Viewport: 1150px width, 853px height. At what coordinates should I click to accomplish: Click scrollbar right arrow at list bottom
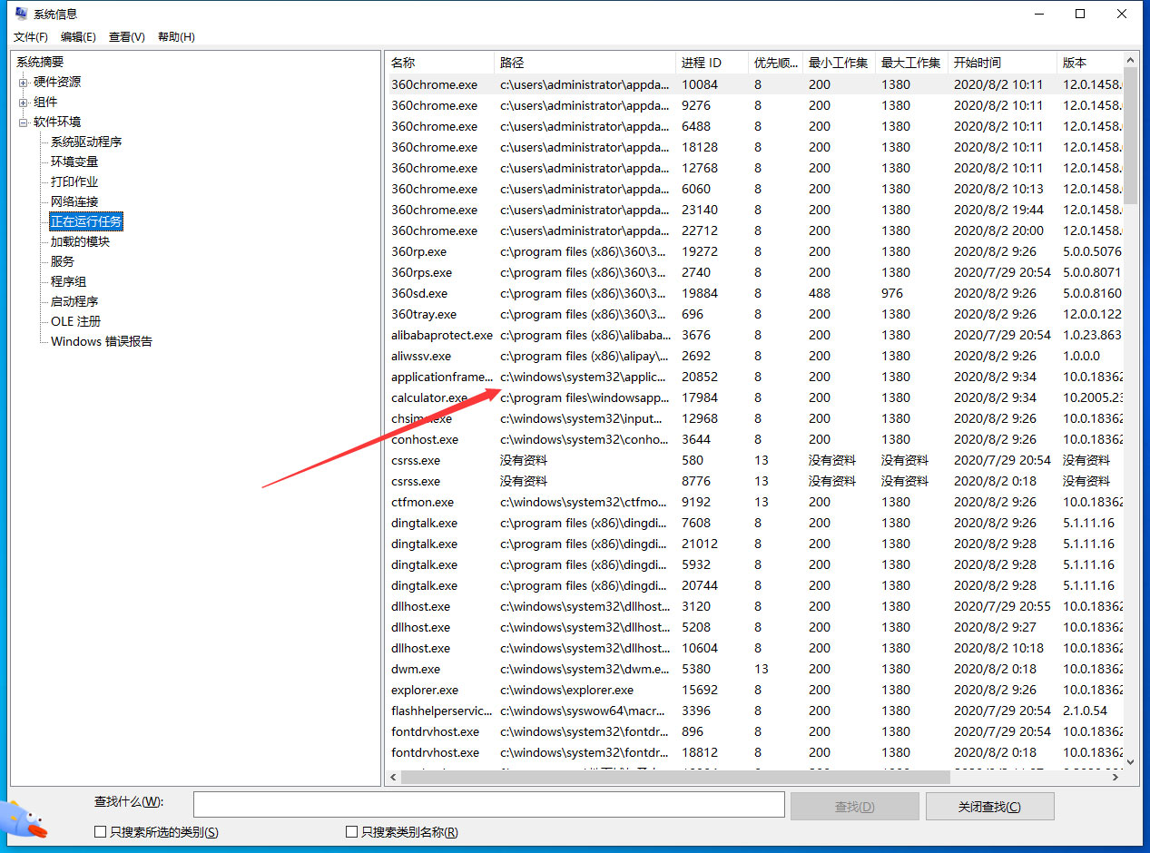[1116, 778]
